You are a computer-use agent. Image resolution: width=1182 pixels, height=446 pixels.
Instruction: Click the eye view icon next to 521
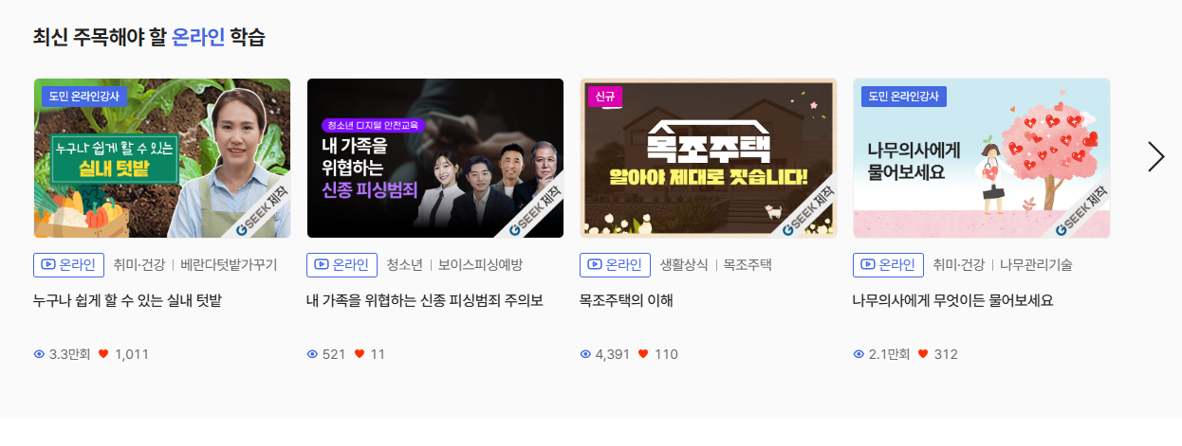coord(312,354)
